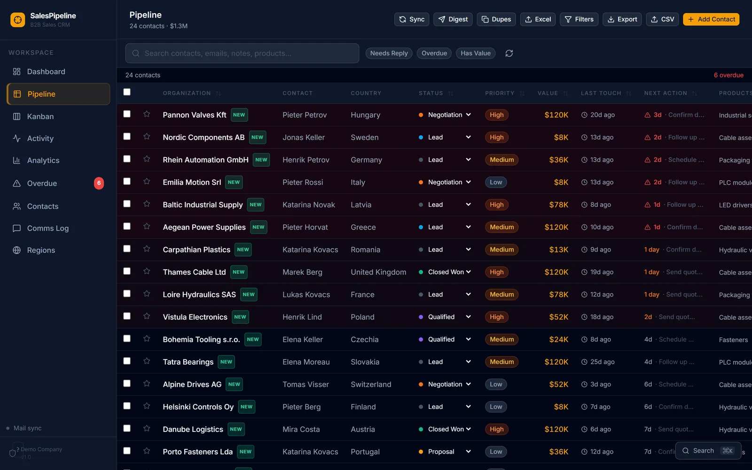Viewport: 752px width, 470px height.
Task: Click the refresh icon beside Has Value
Action: coord(509,54)
